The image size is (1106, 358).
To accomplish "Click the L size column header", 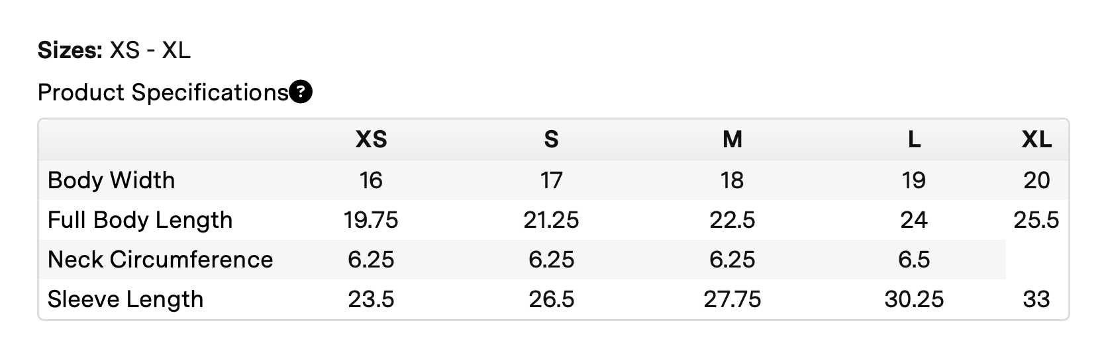I will click(x=914, y=139).
